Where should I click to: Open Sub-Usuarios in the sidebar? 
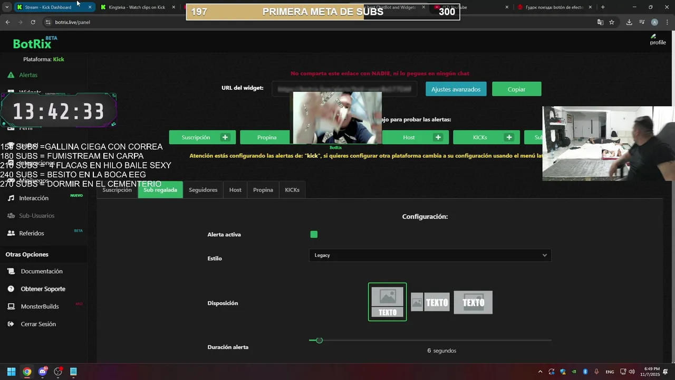[x=36, y=215]
